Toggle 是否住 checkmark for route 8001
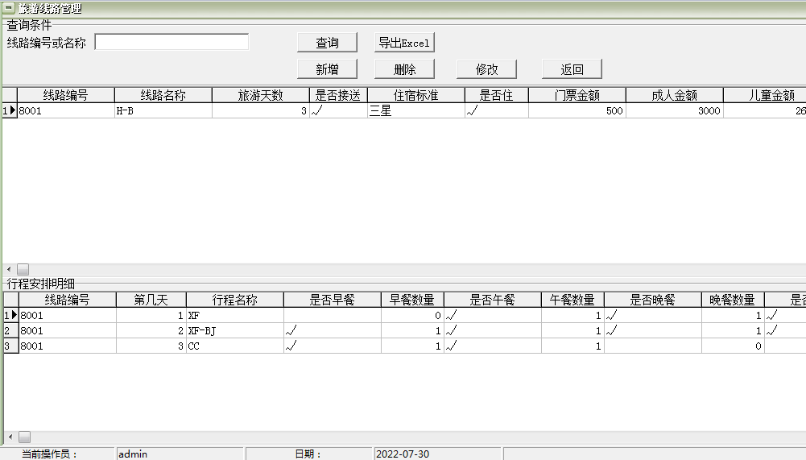Screen dimensions: 806x460 pos(473,110)
